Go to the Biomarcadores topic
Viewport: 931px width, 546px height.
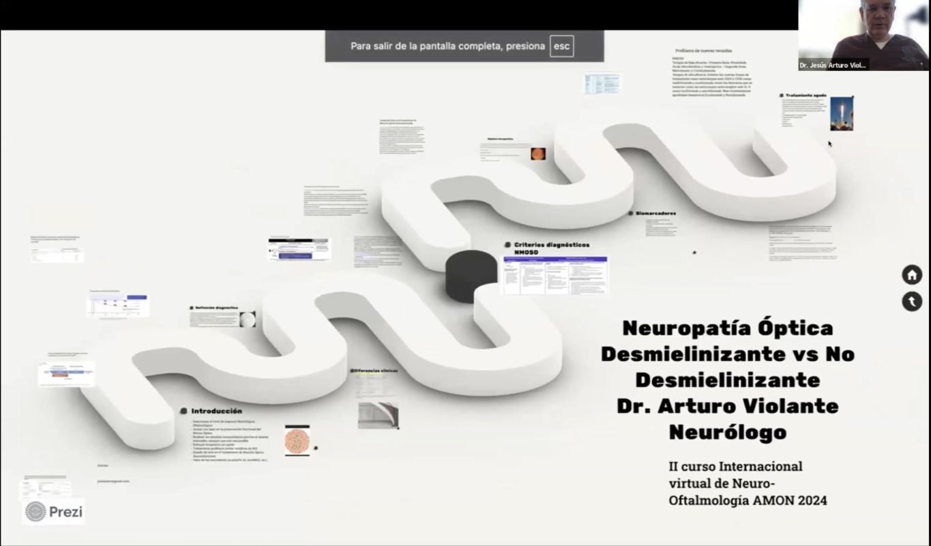655,214
